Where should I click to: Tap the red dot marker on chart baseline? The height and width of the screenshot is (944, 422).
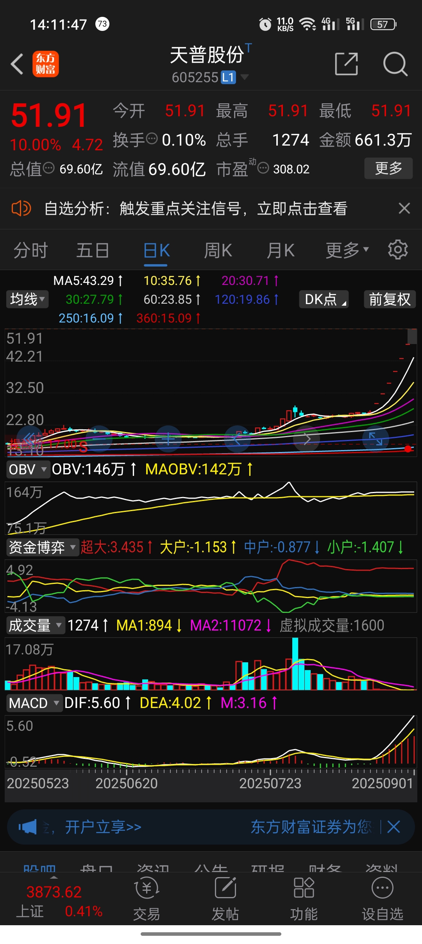pos(408,449)
